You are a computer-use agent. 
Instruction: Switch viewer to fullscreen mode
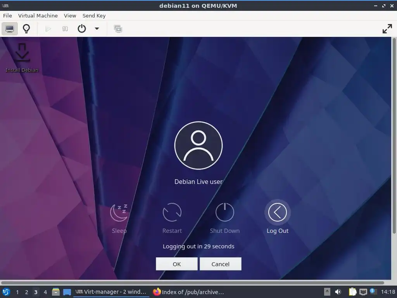pos(387,29)
